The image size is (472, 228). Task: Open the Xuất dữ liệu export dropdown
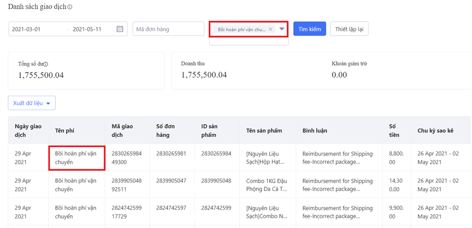tap(32, 103)
